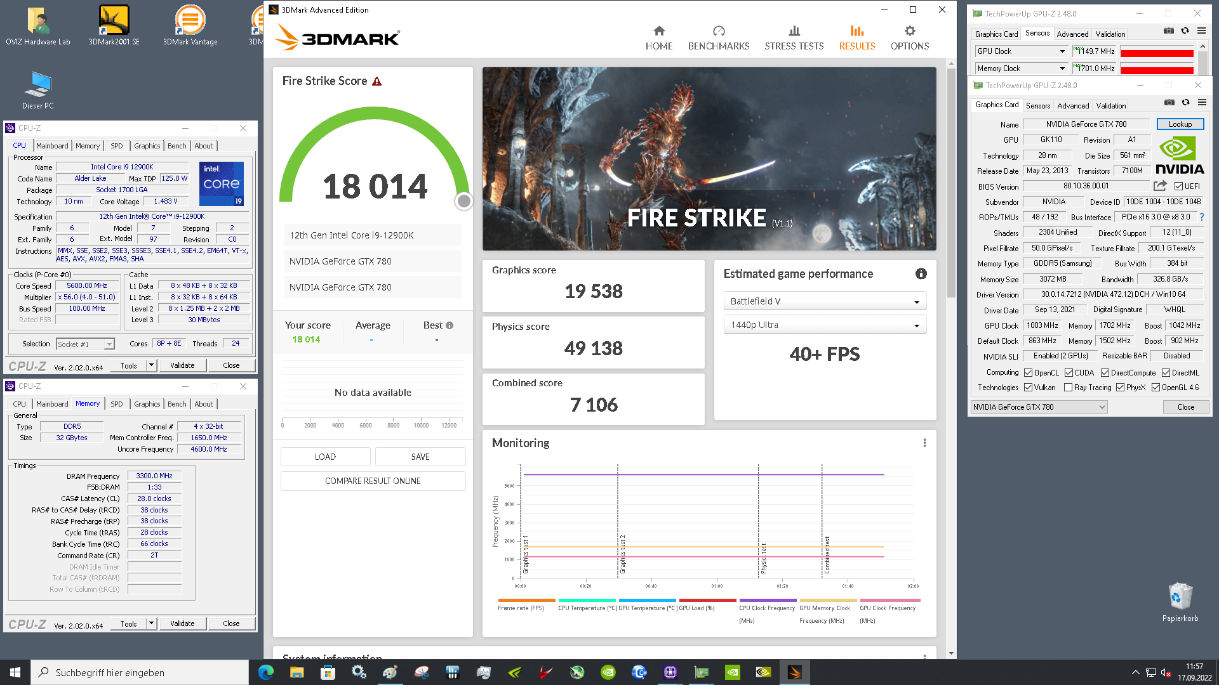The height and width of the screenshot is (685, 1219).
Task: Toggle Vulkan checkbox in GPU-Z
Action: tap(1028, 388)
